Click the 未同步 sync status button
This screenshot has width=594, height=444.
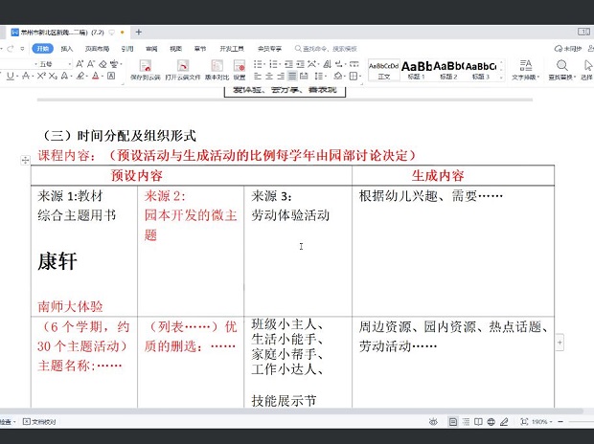pyautogui.click(x=568, y=49)
